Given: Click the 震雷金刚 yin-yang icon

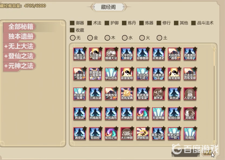Looking at the screenshot, I should [x=127, y=74].
